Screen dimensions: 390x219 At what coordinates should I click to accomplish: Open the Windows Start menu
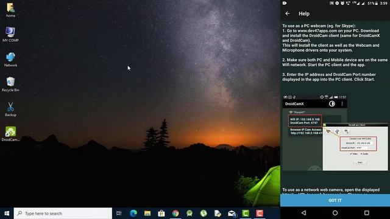pyautogui.click(x=7, y=214)
